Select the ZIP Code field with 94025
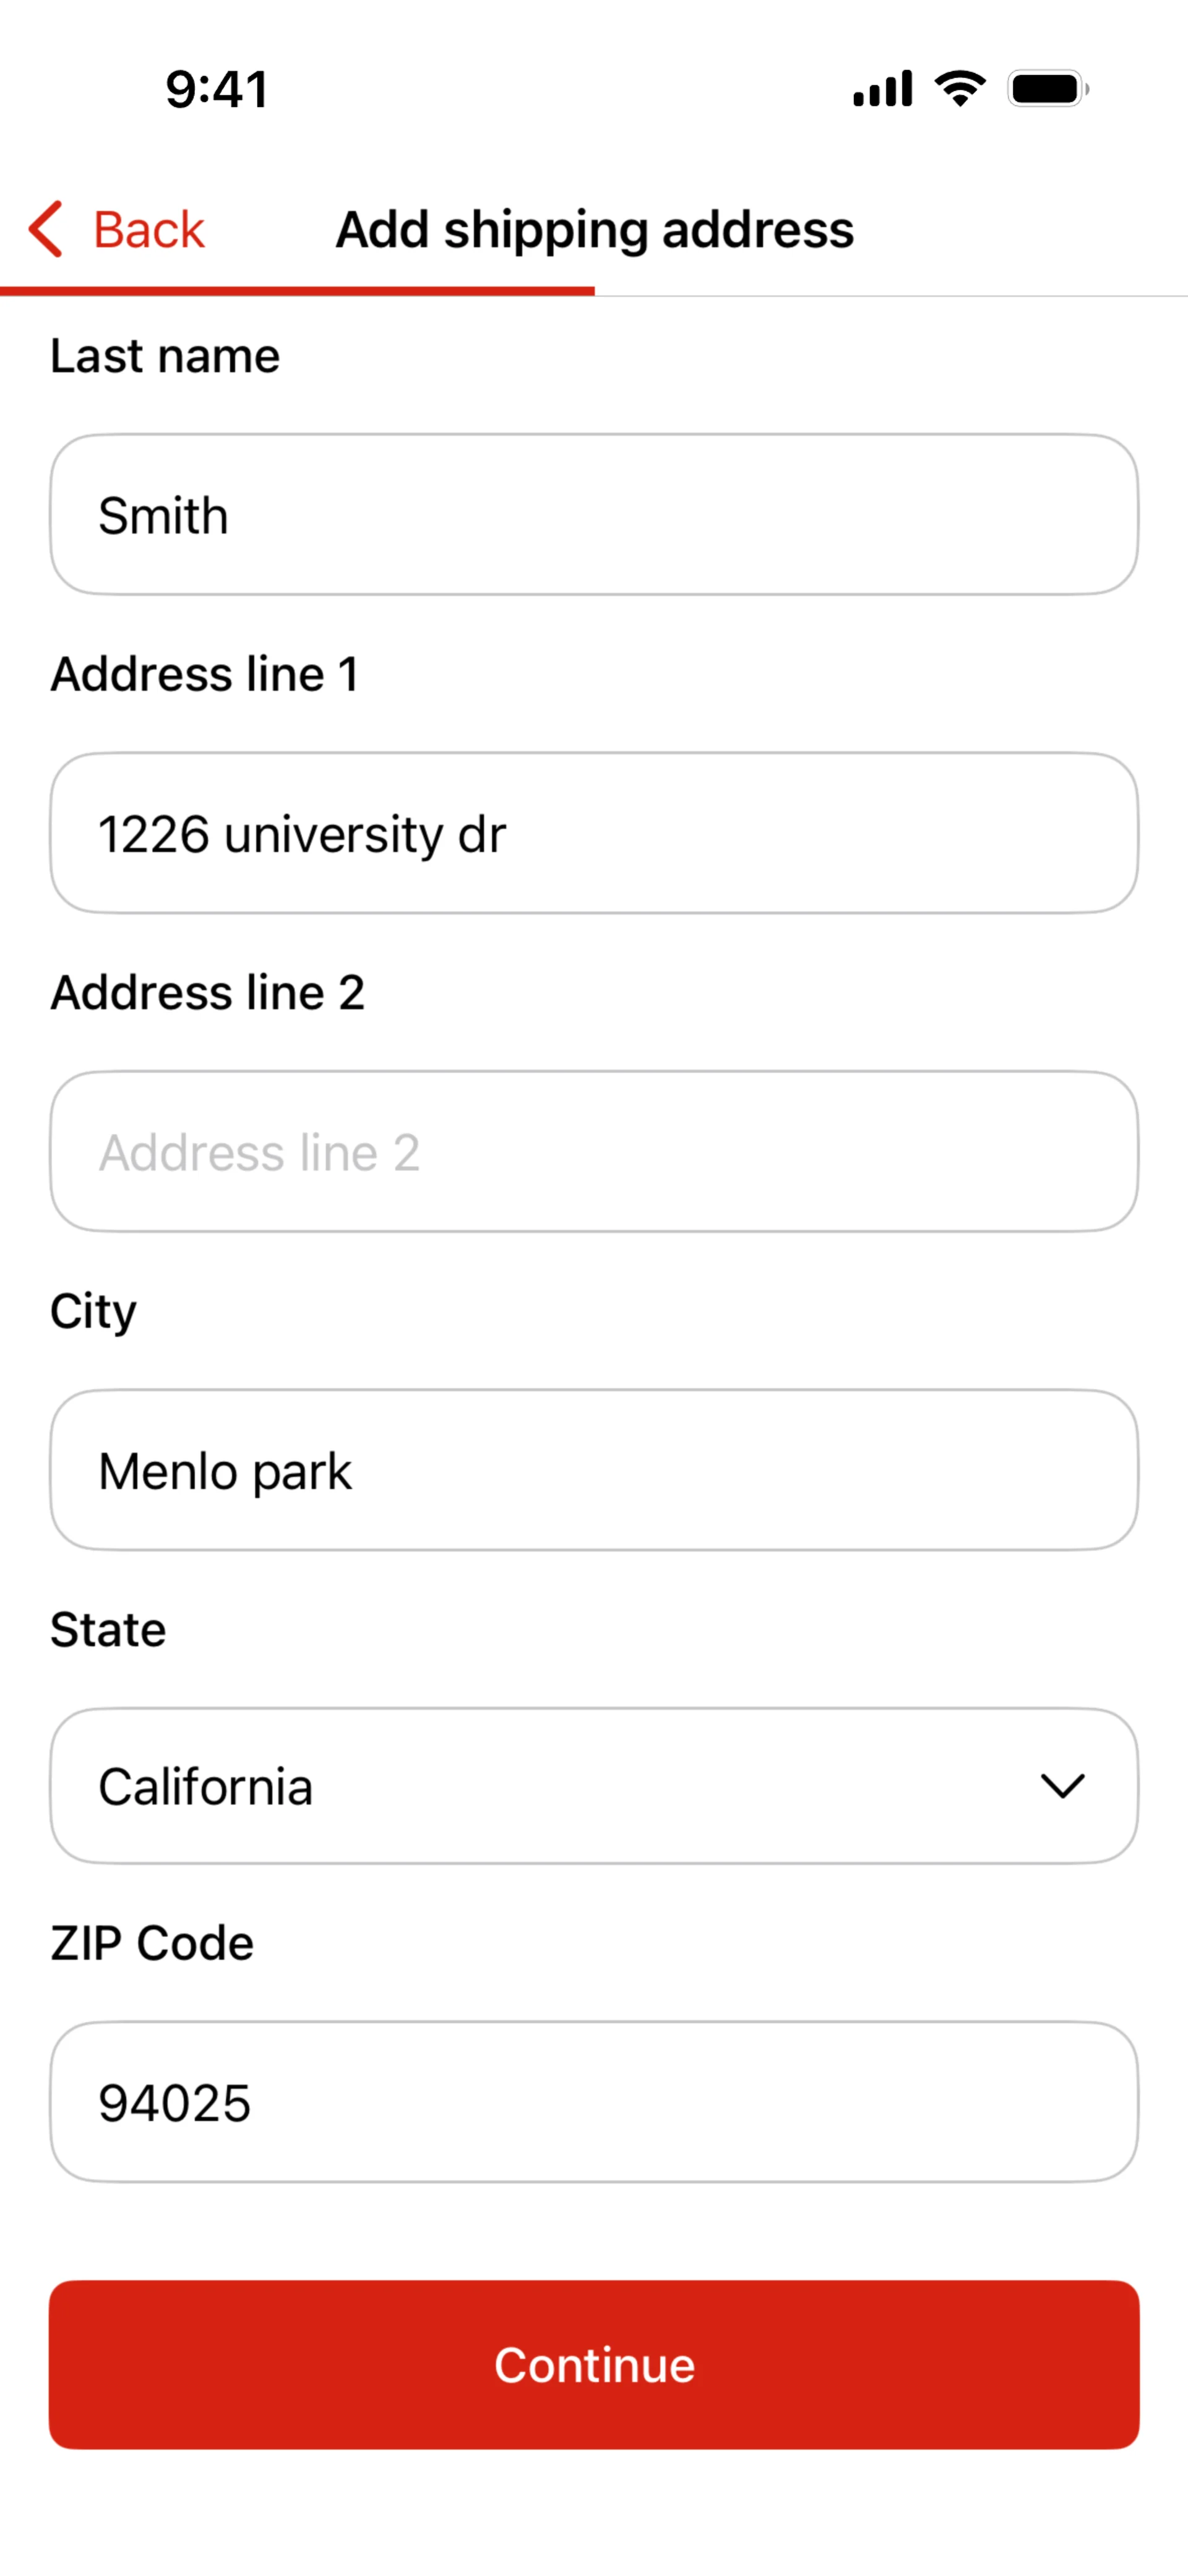The image size is (1188, 2576). pos(594,2102)
